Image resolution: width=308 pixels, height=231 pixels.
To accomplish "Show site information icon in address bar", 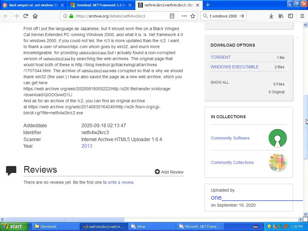I will (65, 16).
